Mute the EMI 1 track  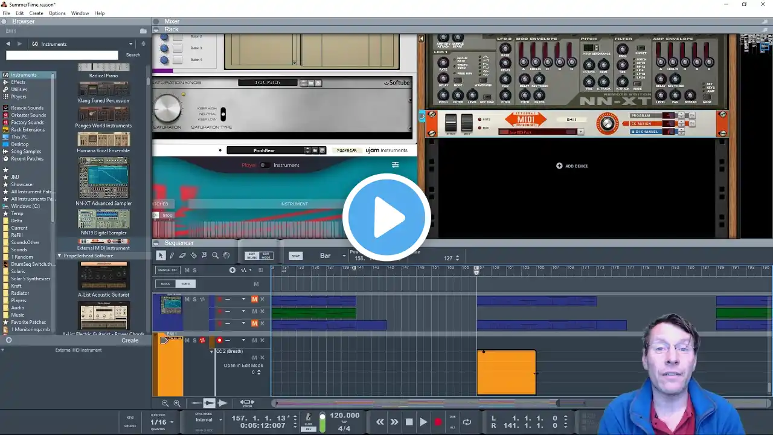tap(187, 340)
